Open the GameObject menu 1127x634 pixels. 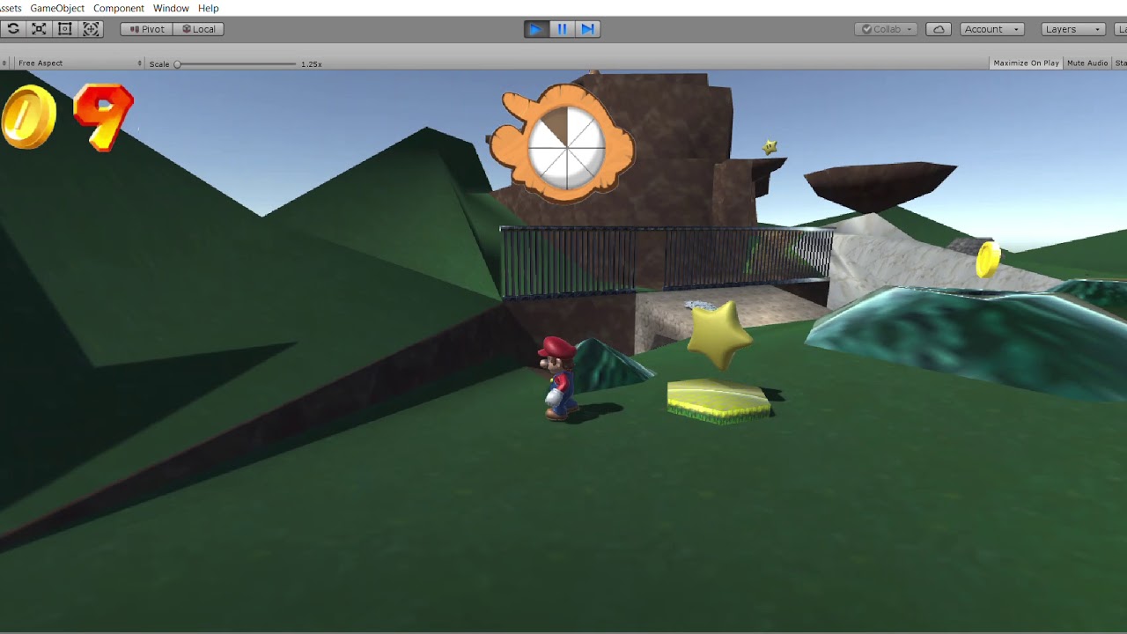57,8
